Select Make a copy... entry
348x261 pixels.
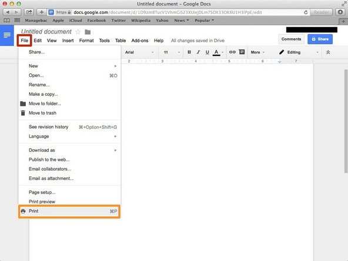coord(69,94)
